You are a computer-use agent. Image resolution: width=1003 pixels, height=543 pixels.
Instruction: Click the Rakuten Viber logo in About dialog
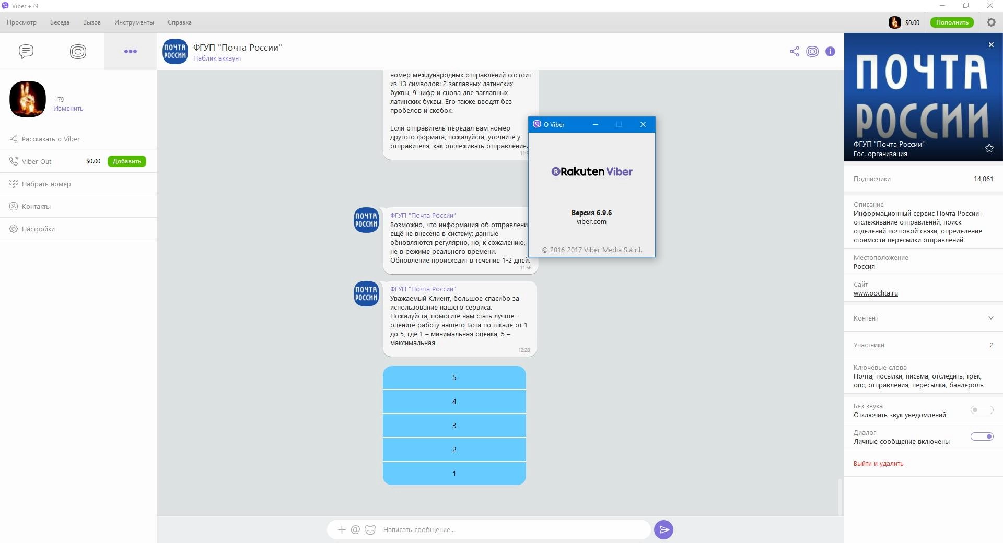click(592, 171)
